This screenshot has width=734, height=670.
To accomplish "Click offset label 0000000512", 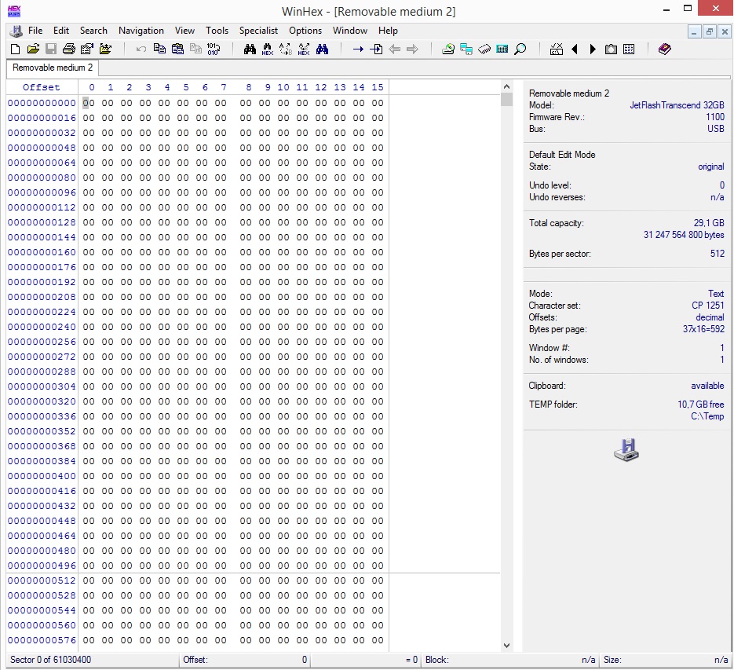I will coord(41,580).
